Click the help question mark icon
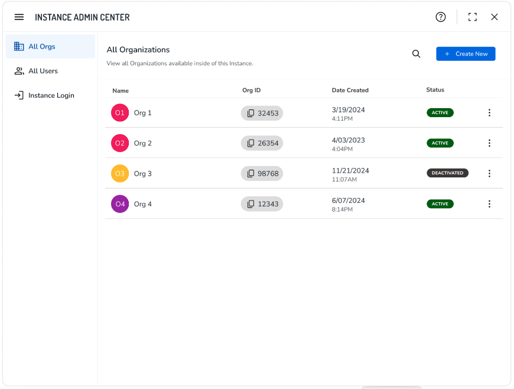514x389 pixels. pyautogui.click(x=441, y=17)
